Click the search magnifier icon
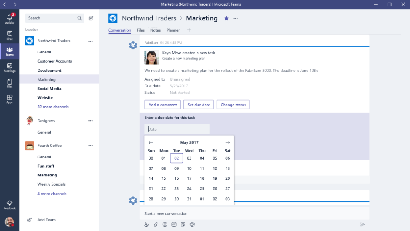This screenshot has height=231, width=410. (80, 18)
